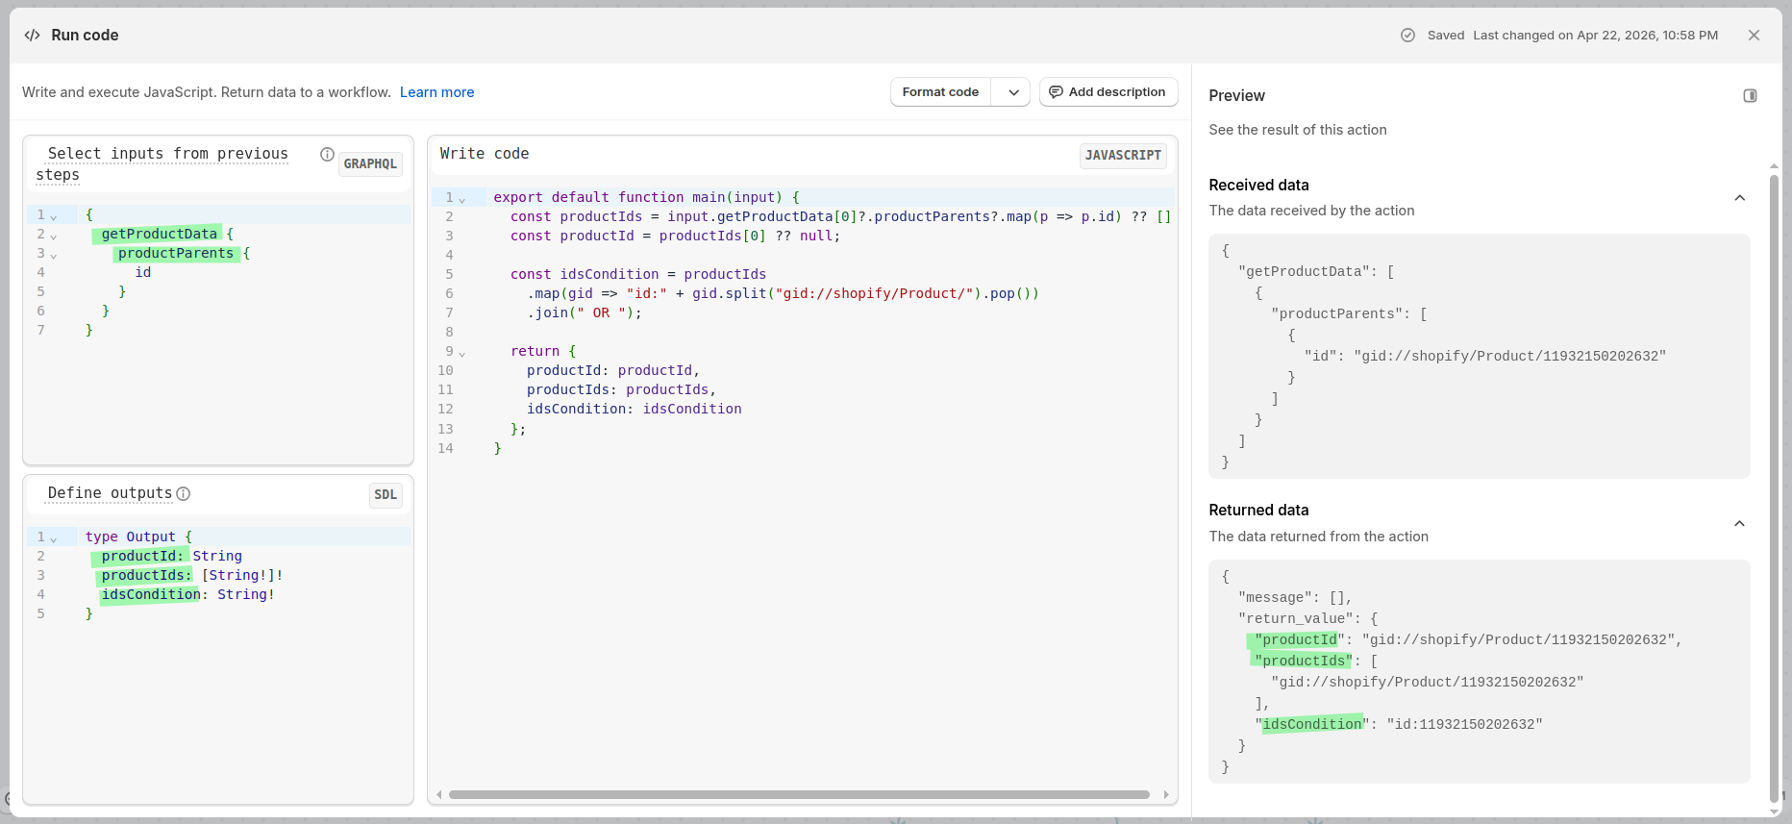
Task: Fold getProductData block in GraphQL editor
Action: pos(54,237)
